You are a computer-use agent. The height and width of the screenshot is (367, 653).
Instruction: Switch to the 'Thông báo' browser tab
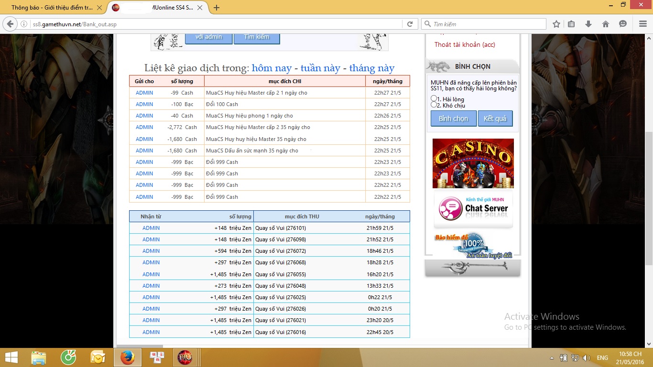pyautogui.click(x=52, y=8)
